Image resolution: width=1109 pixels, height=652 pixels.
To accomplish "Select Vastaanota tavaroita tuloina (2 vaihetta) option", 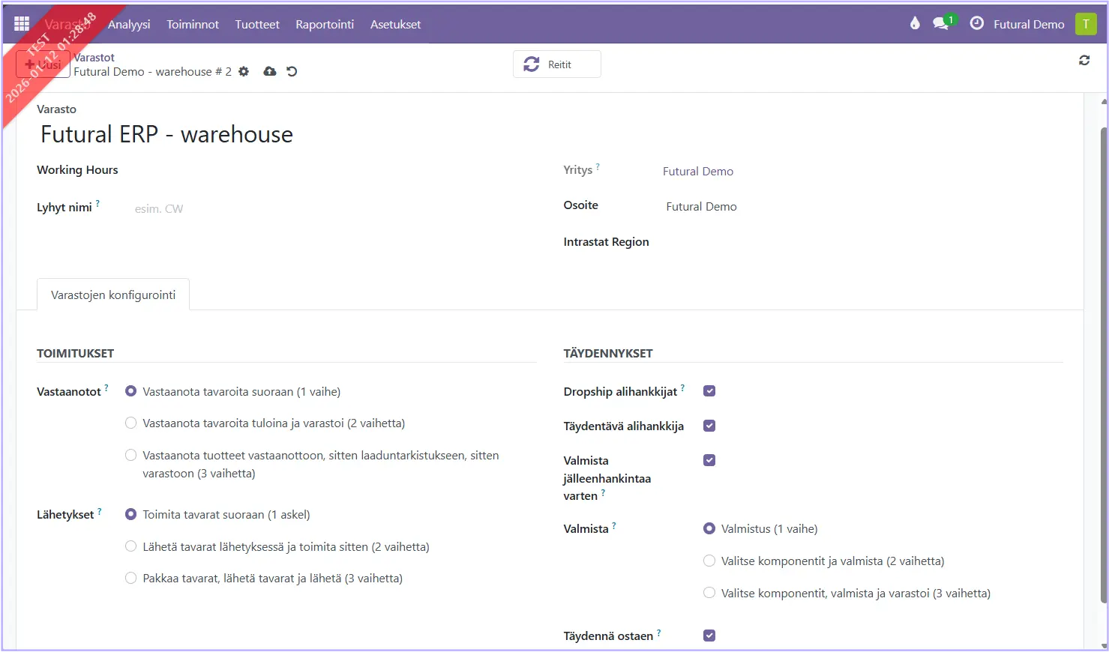I will (x=131, y=423).
